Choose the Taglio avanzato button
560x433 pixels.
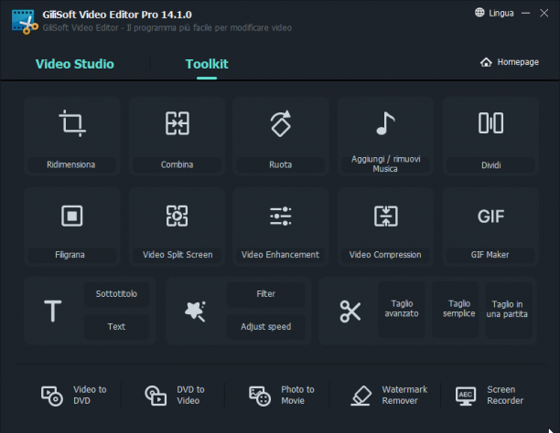[402, 309]
